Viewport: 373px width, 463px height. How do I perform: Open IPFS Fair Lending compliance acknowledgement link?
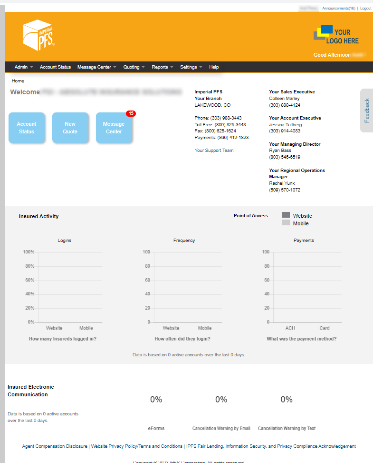271,446
